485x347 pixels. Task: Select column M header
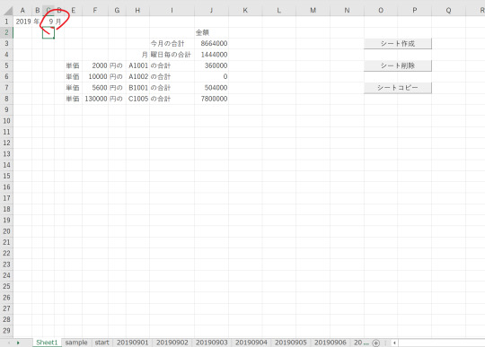tap(313, 11)
